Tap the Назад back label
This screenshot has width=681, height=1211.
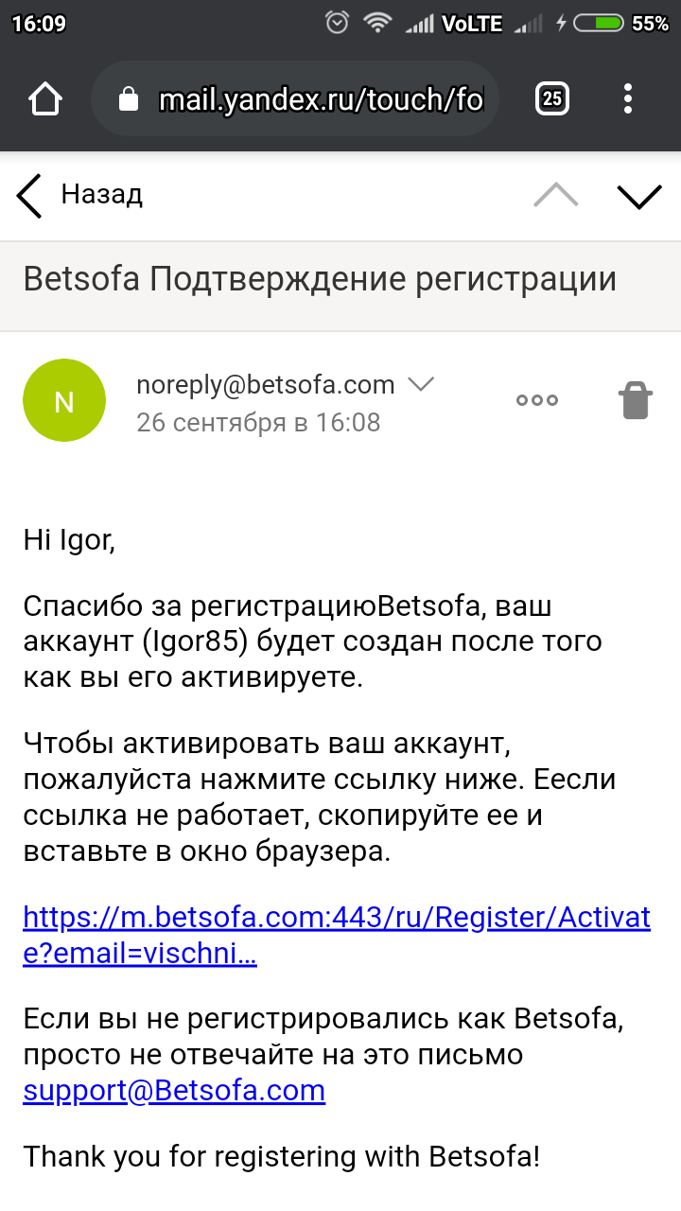coord(101,195)
